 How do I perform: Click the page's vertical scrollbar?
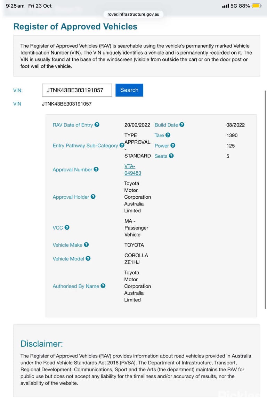pos(265,199)
